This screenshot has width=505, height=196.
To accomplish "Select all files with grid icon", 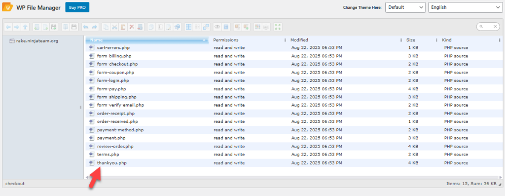I will 189,27.
